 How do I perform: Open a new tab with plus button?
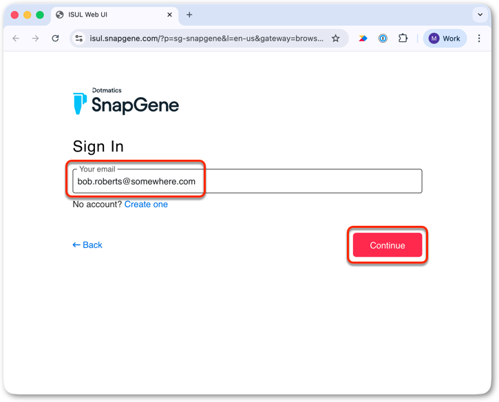[189, 14]
